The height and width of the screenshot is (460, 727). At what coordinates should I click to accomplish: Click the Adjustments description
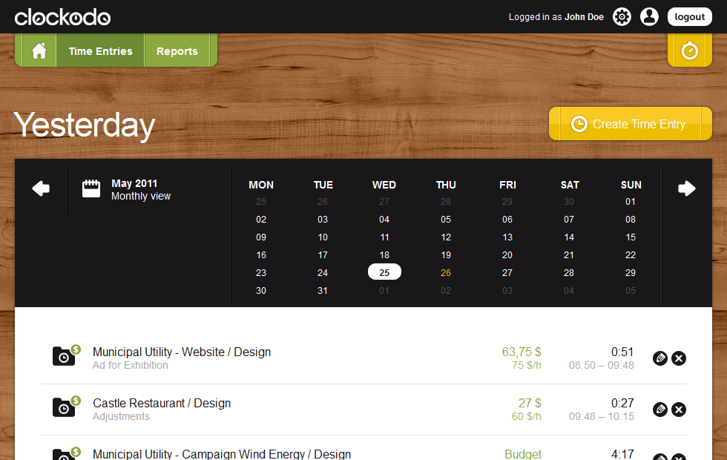[x=121, y=416]
